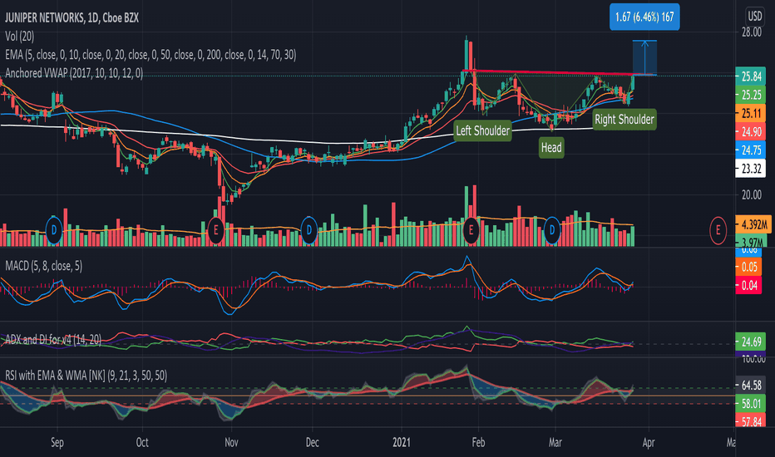Click the 1.67 (6.46%) 167 measurement label

coord(644,17)
